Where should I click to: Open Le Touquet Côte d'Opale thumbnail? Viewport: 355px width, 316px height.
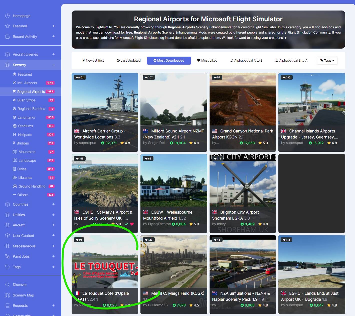tap(105, 261)
